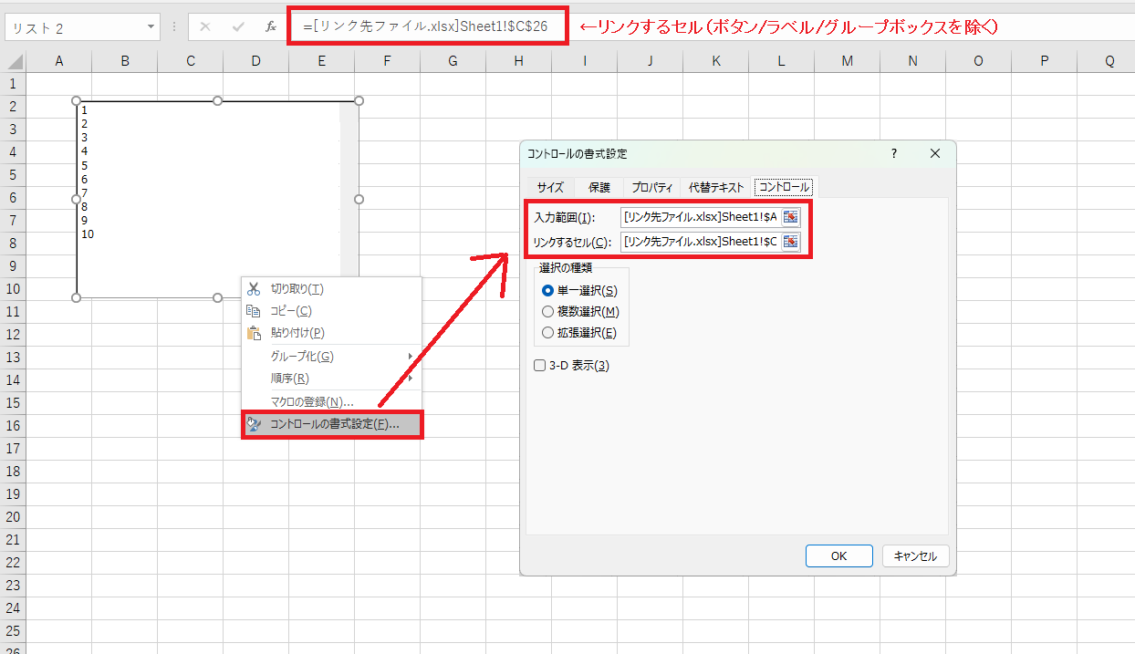Viewport: 1135px width, 654px height.
Task: Switch to the プロパティ tab
Action: pyautogui.click(x=651, y=187)
